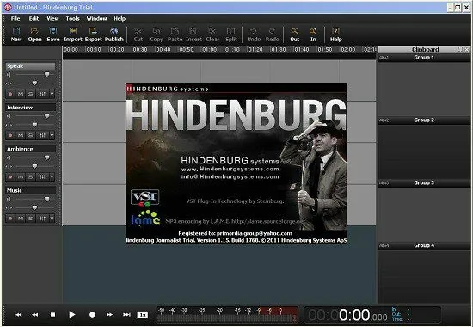
Task: Open the effects settings of Speak track
Action: tap(42, 94)
